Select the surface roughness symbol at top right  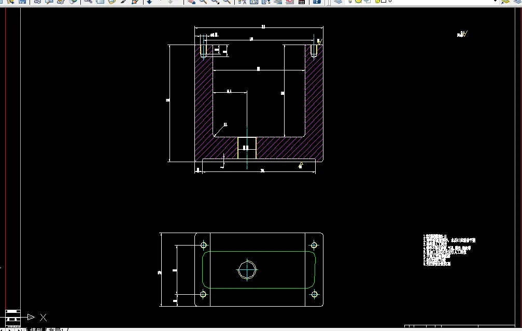(462, 34)
